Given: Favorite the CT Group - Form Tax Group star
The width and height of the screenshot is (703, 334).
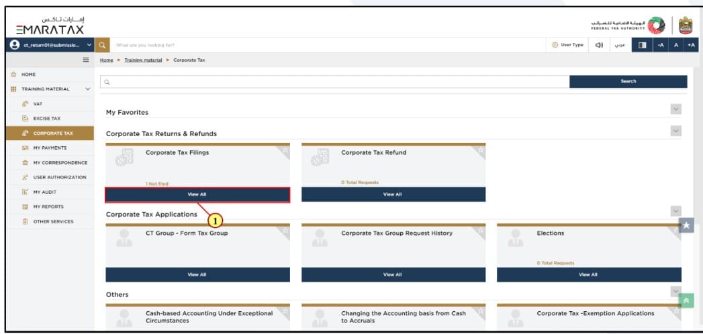Looking at the screenshot, I should pos(285,231).
